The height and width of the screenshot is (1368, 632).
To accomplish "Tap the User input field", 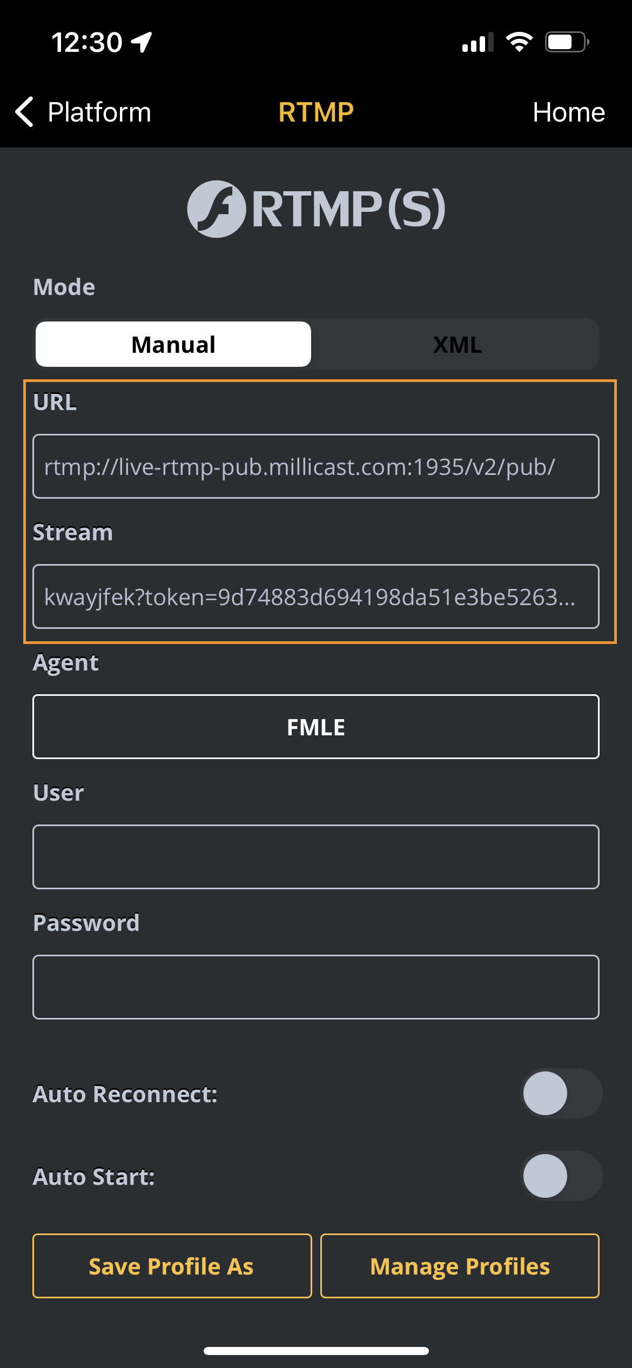I will (316, 857).
